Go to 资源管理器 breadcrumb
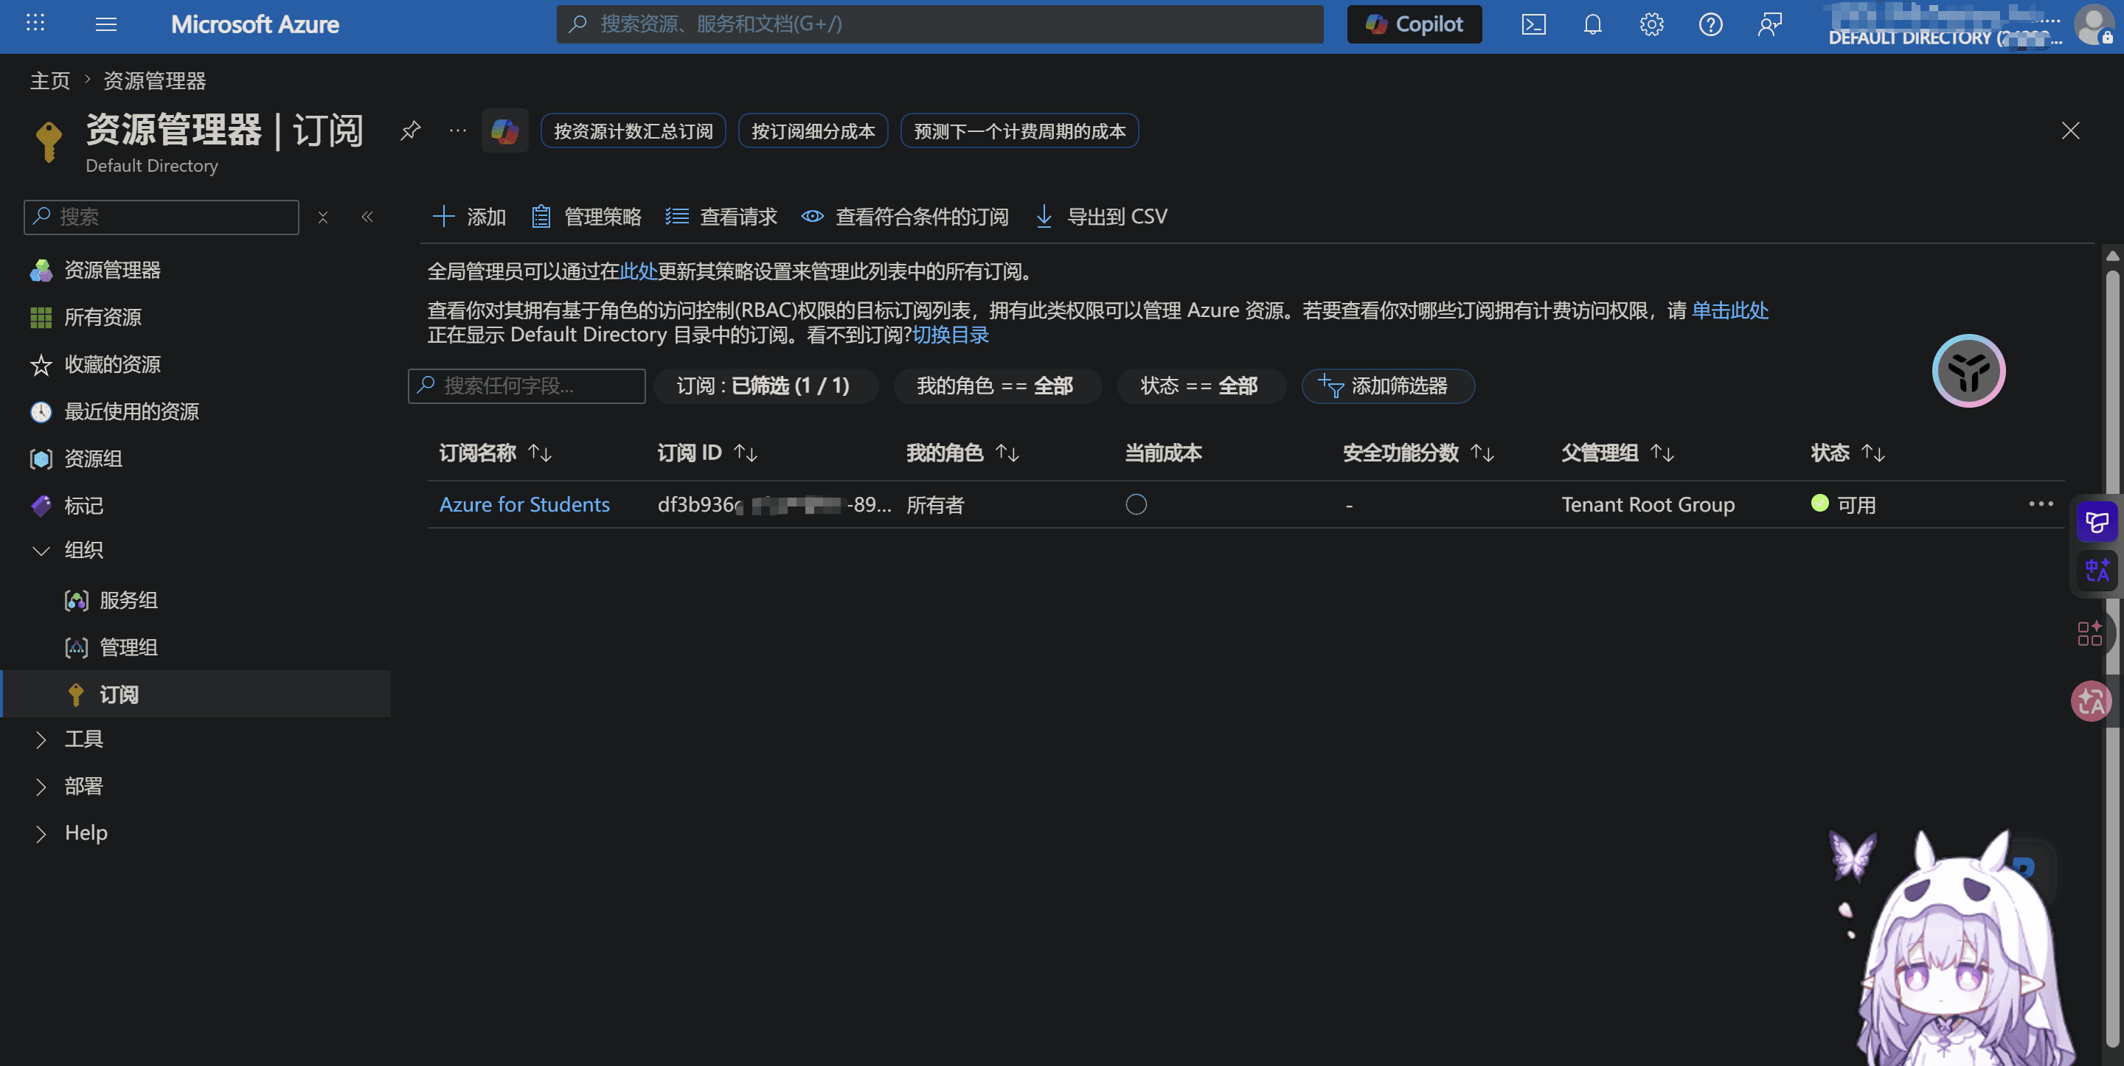The width and height of the screenshot is (2124, 1066). pyautogui.click(x=154, y=81)
